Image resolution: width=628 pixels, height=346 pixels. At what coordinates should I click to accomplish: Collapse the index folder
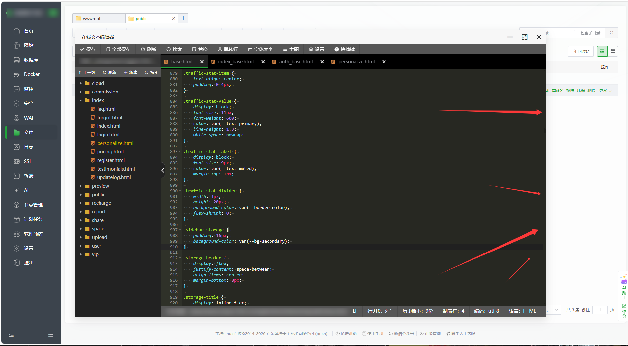pyautogui.click(x=81, y=100)
